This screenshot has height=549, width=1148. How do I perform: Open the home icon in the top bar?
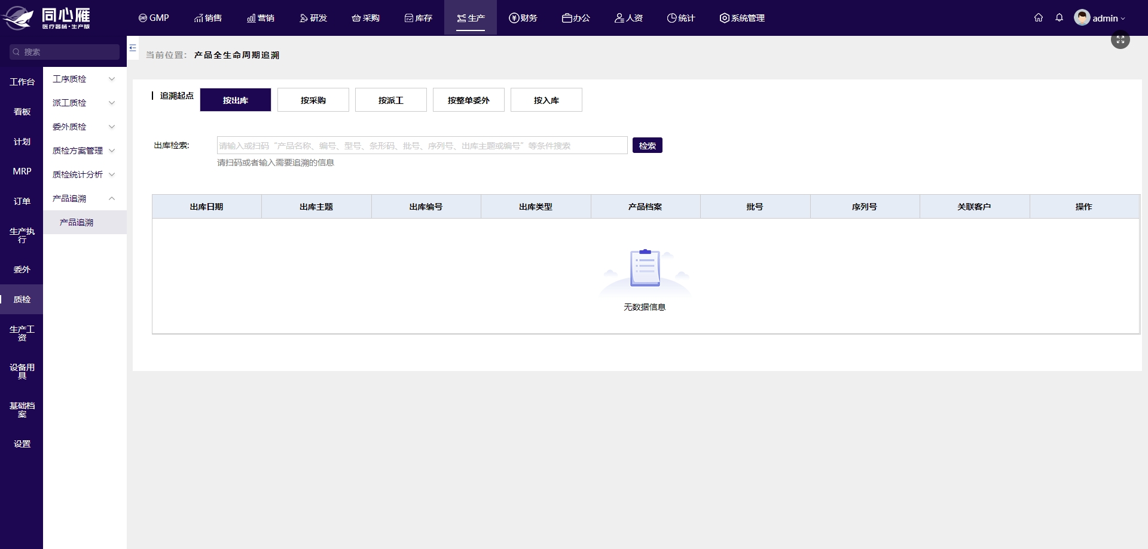pyautogui.click(x=1039, y=18)
